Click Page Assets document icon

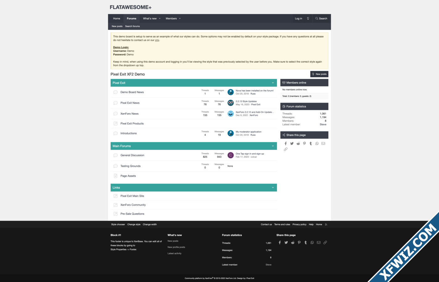(116, 176)
